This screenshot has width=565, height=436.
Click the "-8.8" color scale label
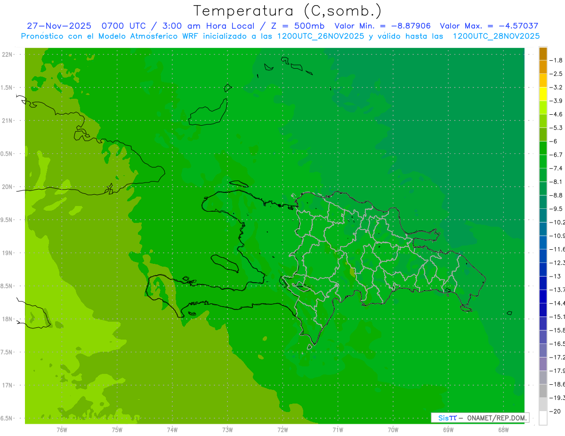click(556, 195)
